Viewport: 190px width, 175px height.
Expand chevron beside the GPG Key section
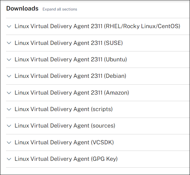point(9,159)
